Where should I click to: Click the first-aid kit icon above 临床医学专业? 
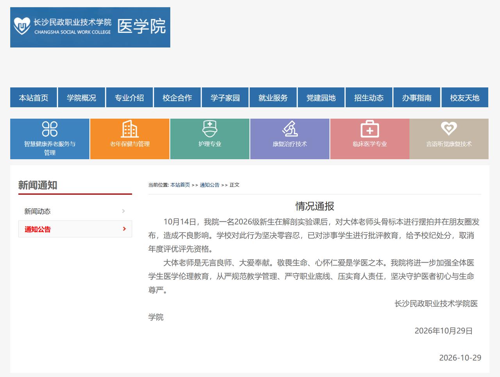click(370, 129)
